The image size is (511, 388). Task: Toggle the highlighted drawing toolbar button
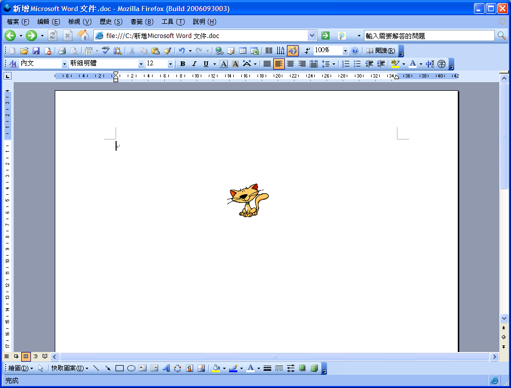pyautogui.click(x=293, y=51)
